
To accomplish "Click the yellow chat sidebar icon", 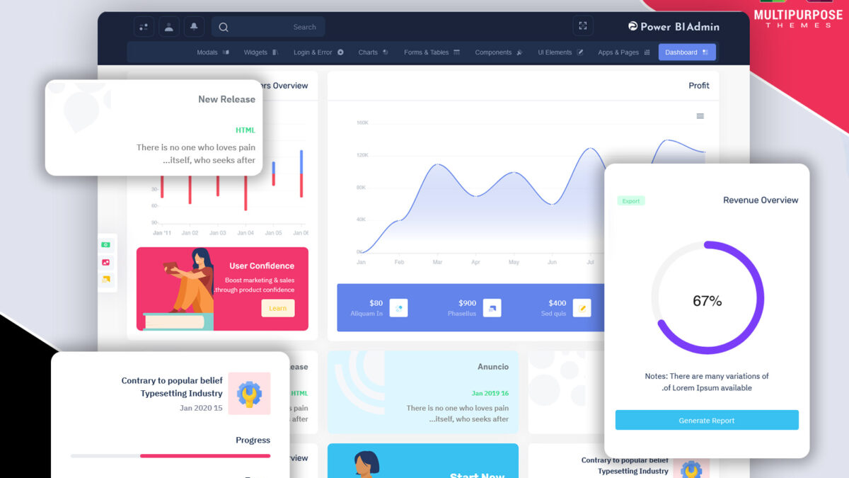I will [x=105, y=279].
